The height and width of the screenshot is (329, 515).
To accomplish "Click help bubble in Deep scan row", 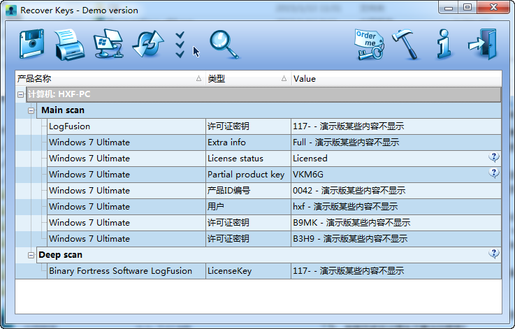I will tap(493, 254).
